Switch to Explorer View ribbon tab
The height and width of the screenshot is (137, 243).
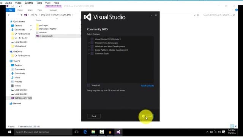point(39,10)
